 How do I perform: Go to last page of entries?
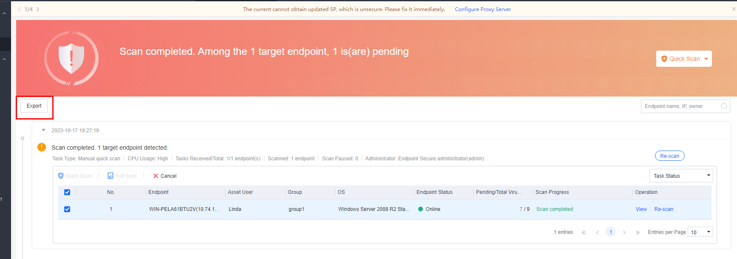point(638,232)
